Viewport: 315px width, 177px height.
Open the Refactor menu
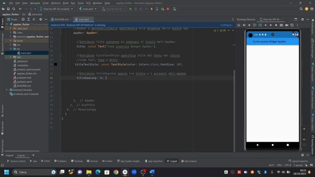click(x=56, y=3)
